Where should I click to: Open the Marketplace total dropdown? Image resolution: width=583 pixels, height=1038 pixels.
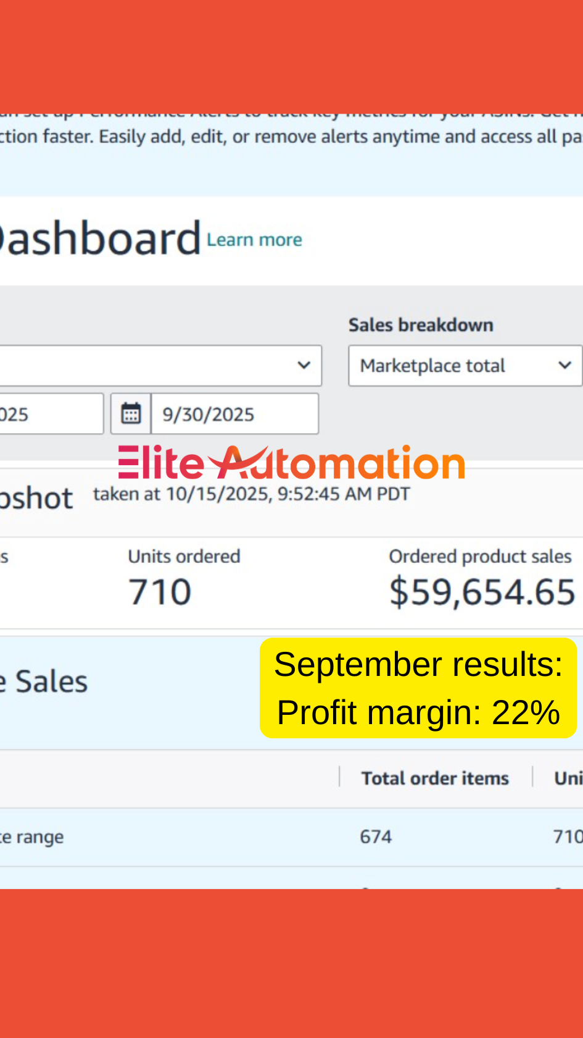[x=465, y=366]
